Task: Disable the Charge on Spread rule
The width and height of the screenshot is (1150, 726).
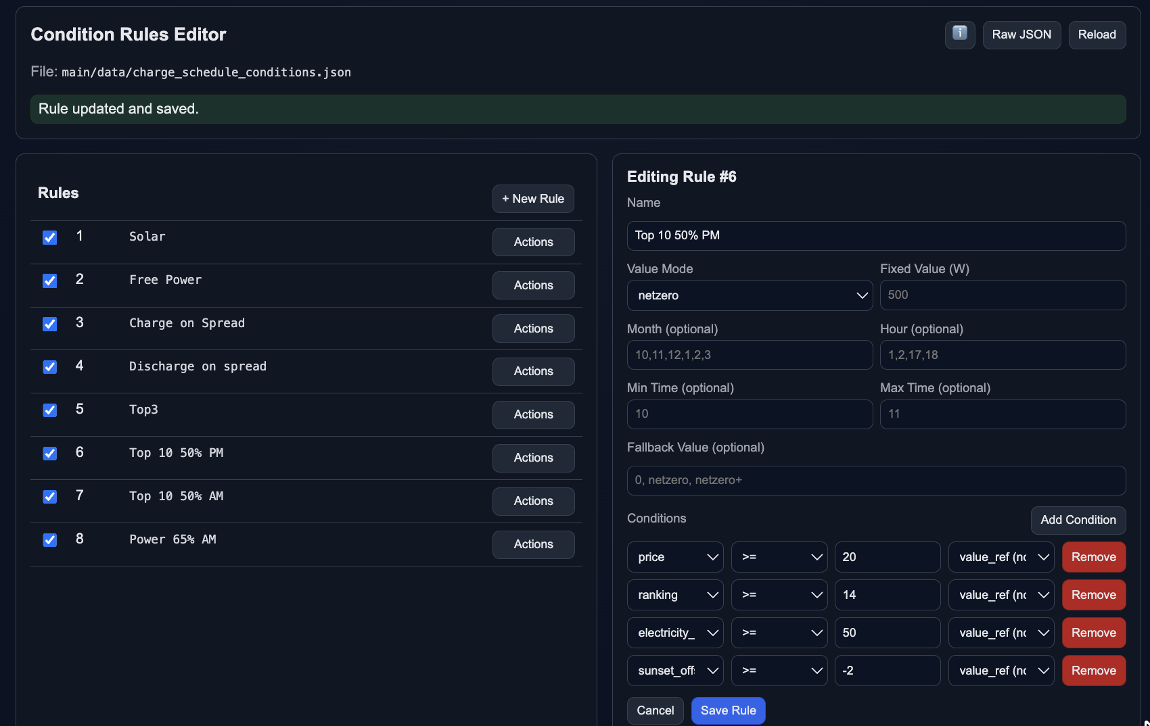Action: 50,324
